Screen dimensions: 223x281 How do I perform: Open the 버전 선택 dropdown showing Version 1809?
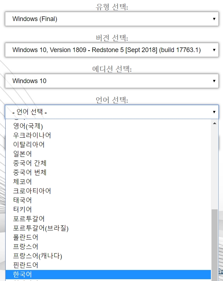point(112,50)
